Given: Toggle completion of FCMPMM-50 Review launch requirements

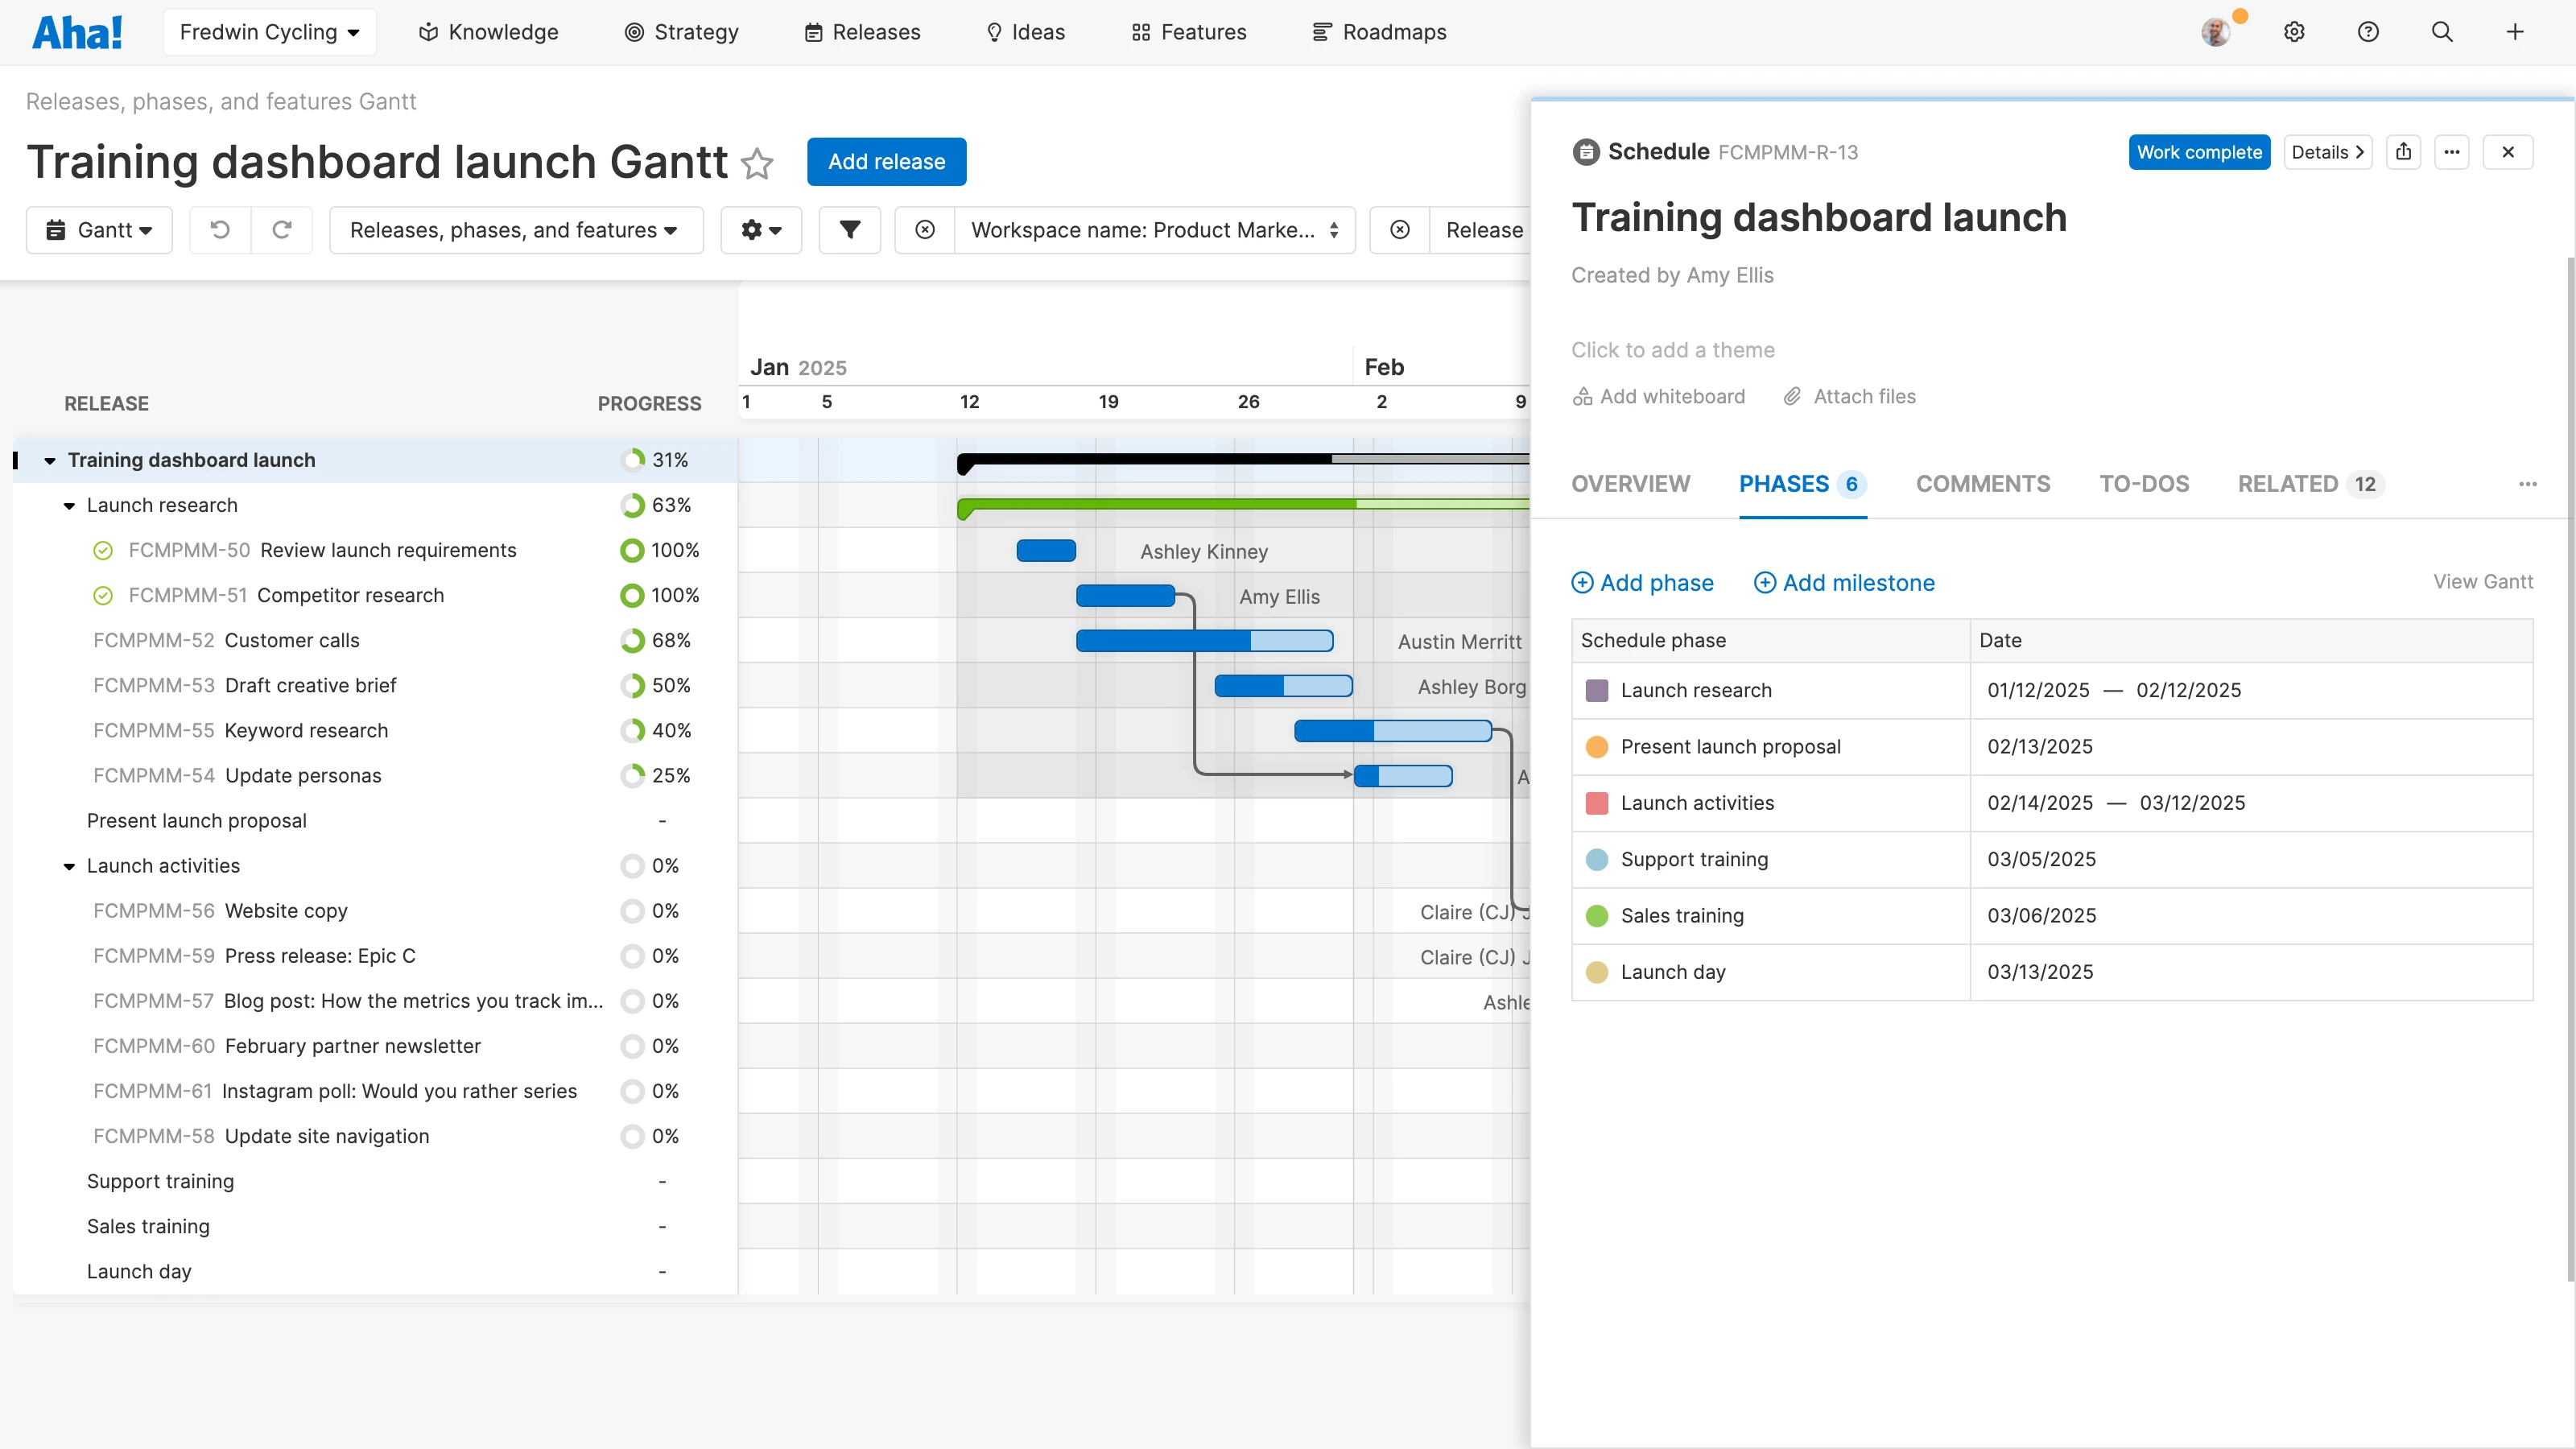Looking at the screenshot, I should tap(104, 550).
